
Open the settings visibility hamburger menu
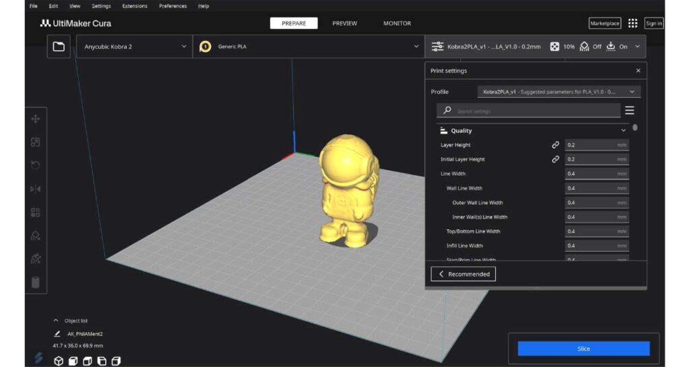(x=630, y=110)
